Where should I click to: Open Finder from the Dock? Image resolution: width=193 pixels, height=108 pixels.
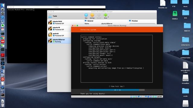pyautogui.click(x=3, y=5)
